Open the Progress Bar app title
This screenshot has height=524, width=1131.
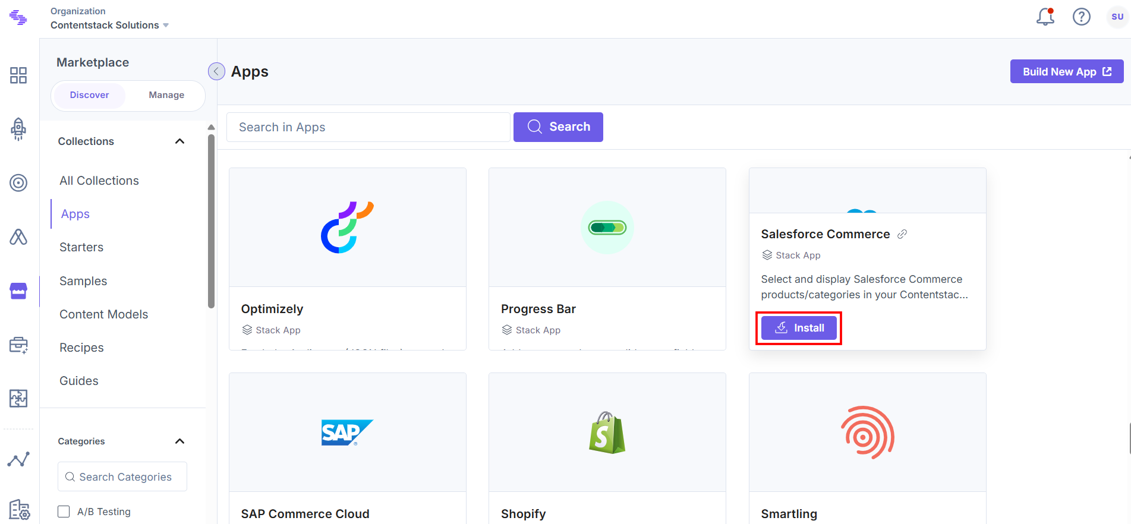(x=538, y=309)
